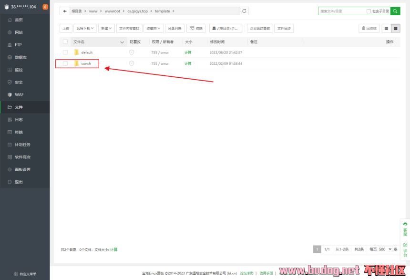This screenshot has width=410, height=280.
Task: Click 根目录 in the breadcrumb
Action: [x=77, y=11]
